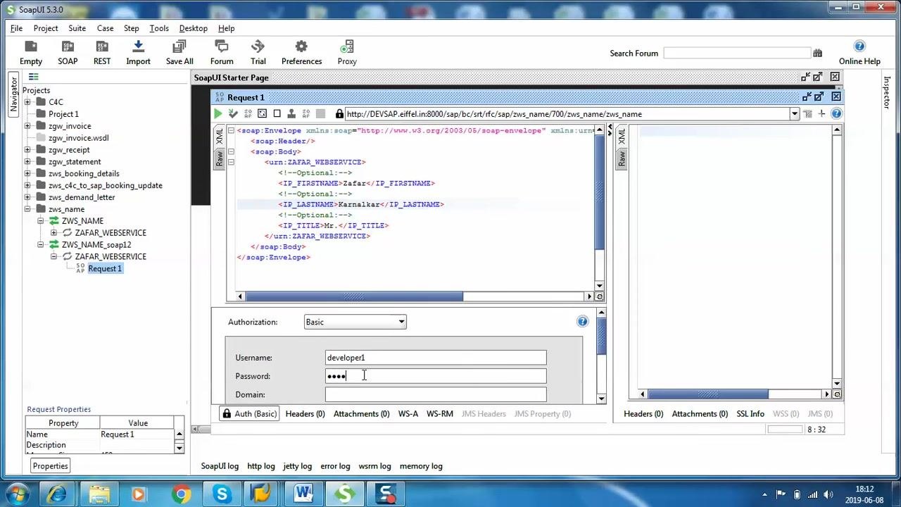Click the Properties button
Viewport: 901px width, 507px height.
50,465
